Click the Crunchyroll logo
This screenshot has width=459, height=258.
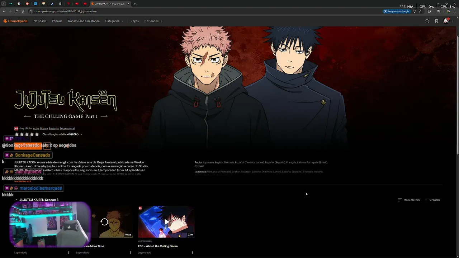tap(15, 21)
